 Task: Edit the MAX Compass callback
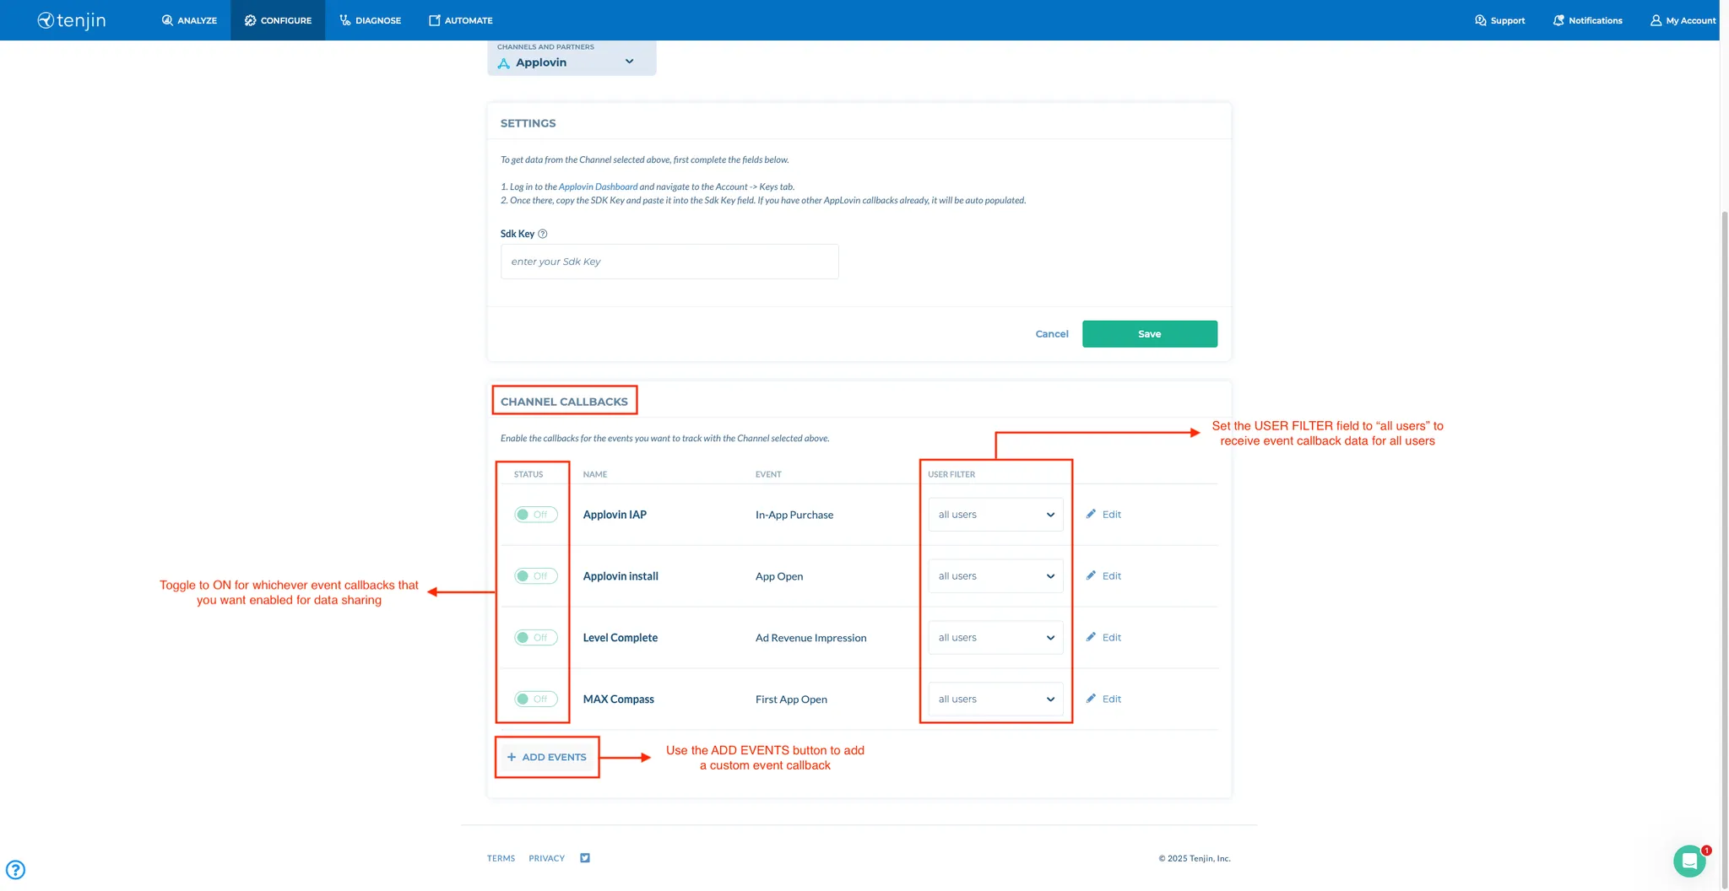point(1103,699)
